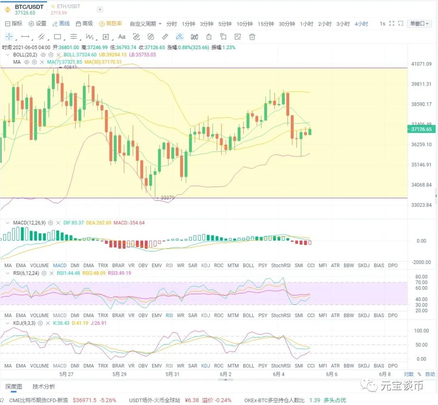The height and width of the screenshot is (405, 438).
Task: Select the rectangle drawing tool
Action: tap(57, 37)
